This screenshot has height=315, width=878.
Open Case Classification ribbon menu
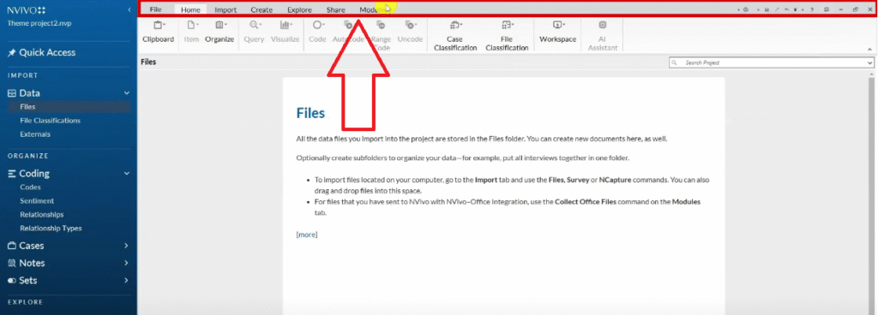pyautogui.click(x=454, y=36)
